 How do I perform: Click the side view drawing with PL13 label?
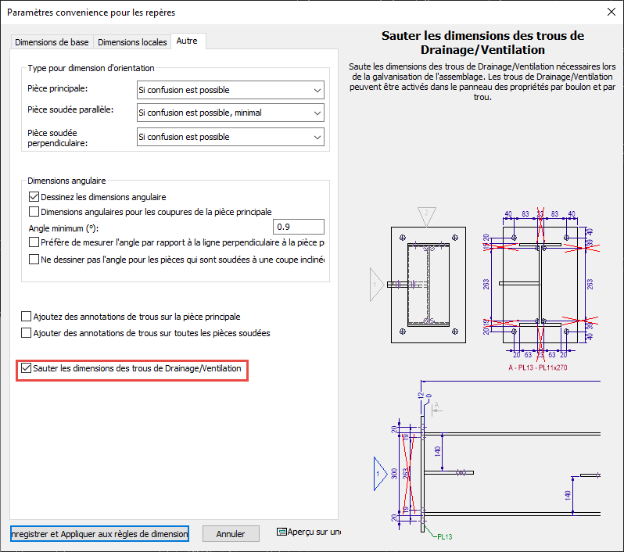click(x=487, y=460)
